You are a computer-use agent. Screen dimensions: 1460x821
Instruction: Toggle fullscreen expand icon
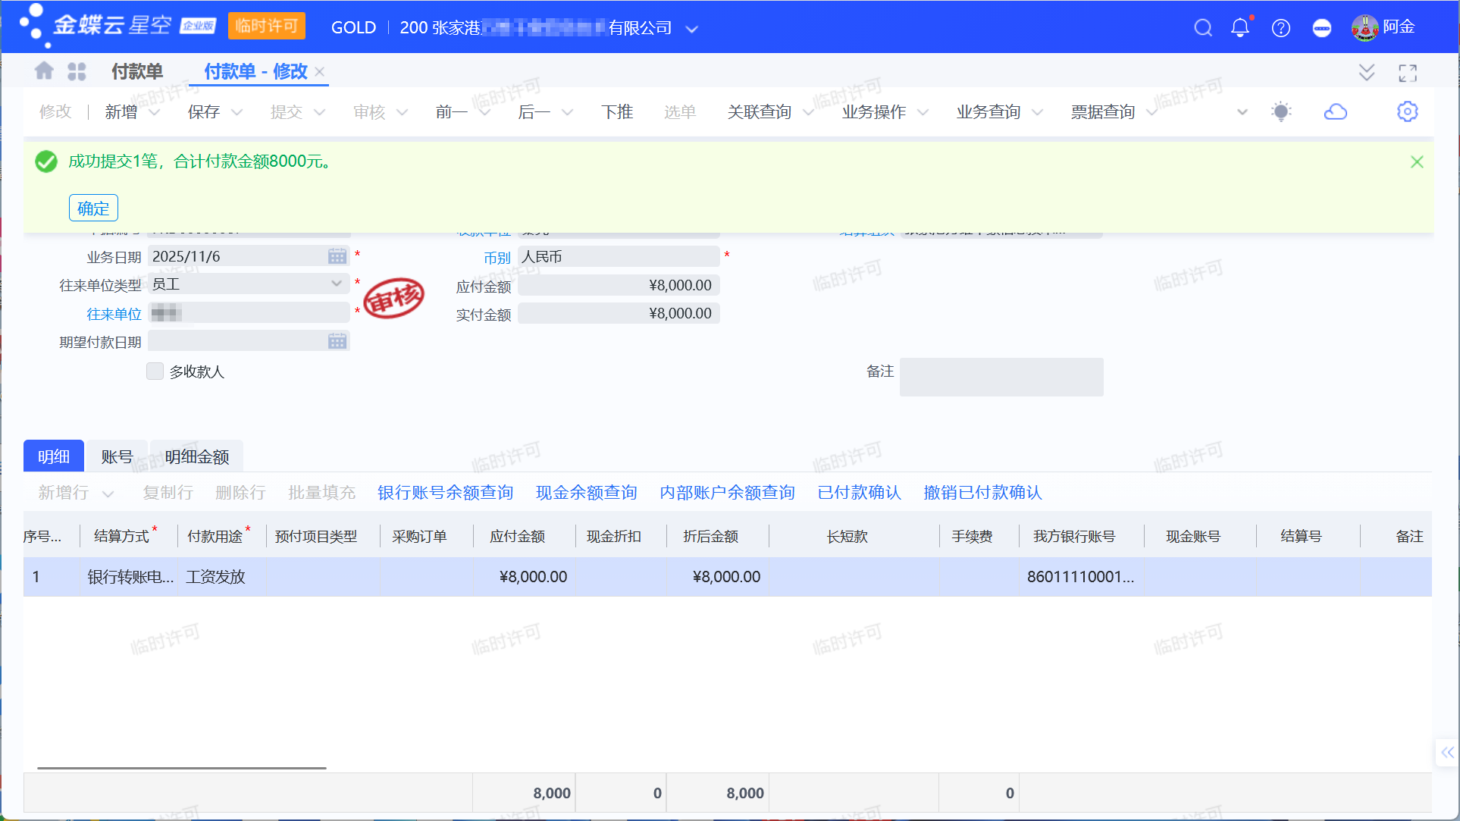[x=1407, y=73]
